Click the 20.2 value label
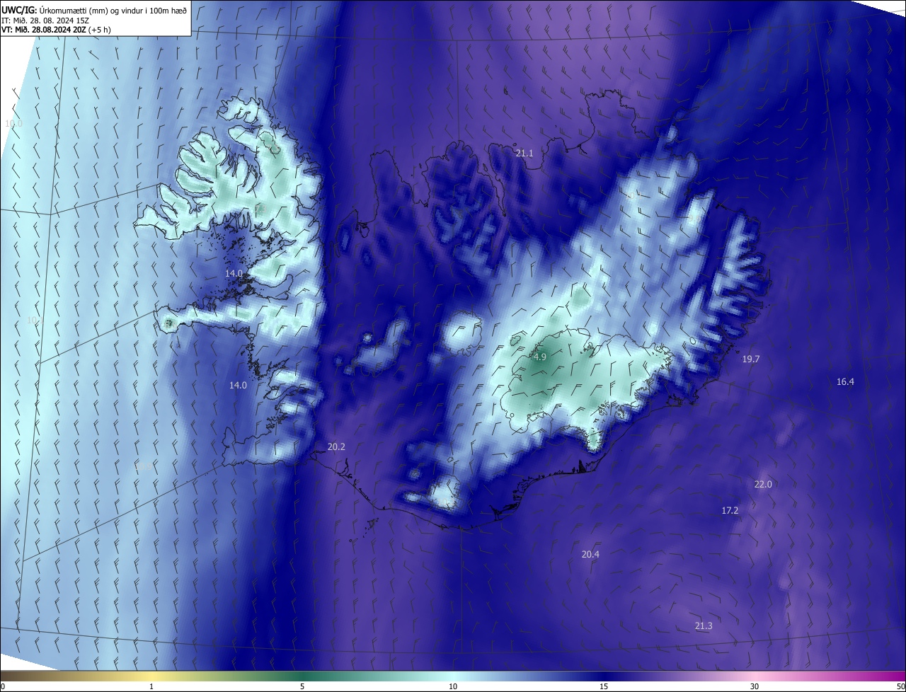This screenshot has height=692, width=906. (336, 447)
